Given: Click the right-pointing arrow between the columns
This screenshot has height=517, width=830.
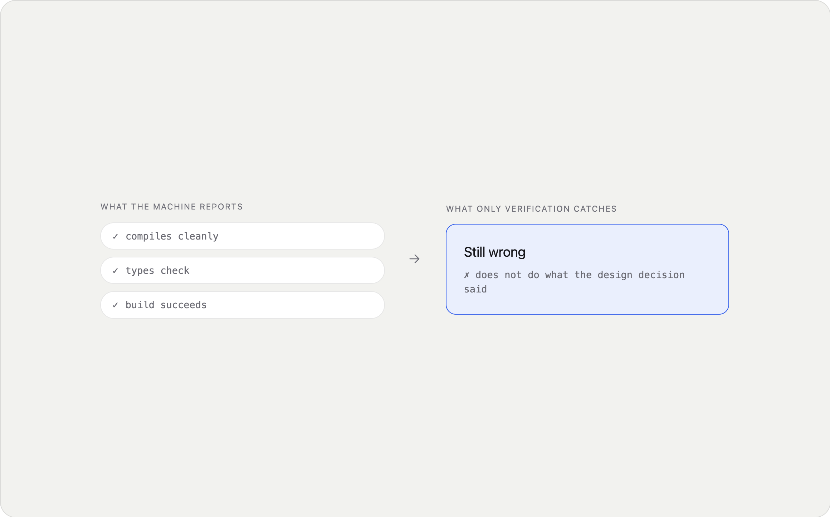Looking at the screenshot, I should tap(414, 259).
